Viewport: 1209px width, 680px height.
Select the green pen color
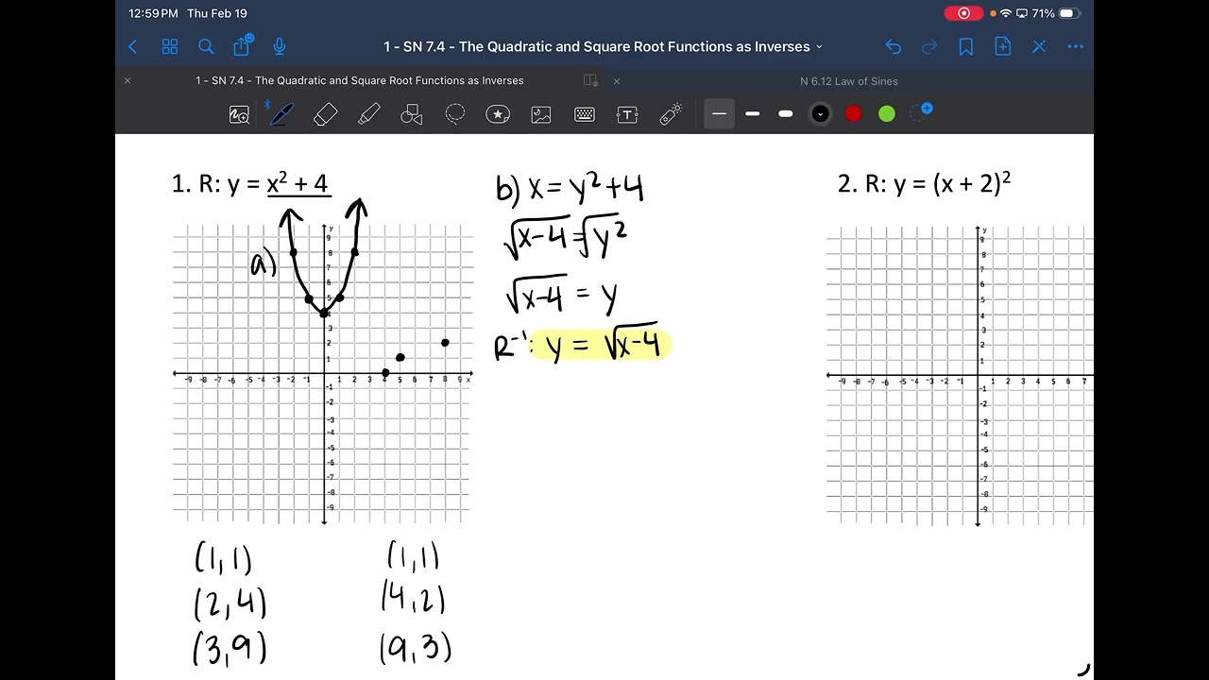click(887, 113)
